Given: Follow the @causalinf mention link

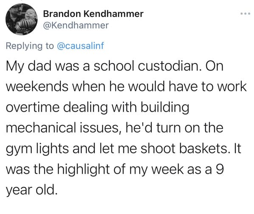Looking at the screenshot, I should 80,46.
